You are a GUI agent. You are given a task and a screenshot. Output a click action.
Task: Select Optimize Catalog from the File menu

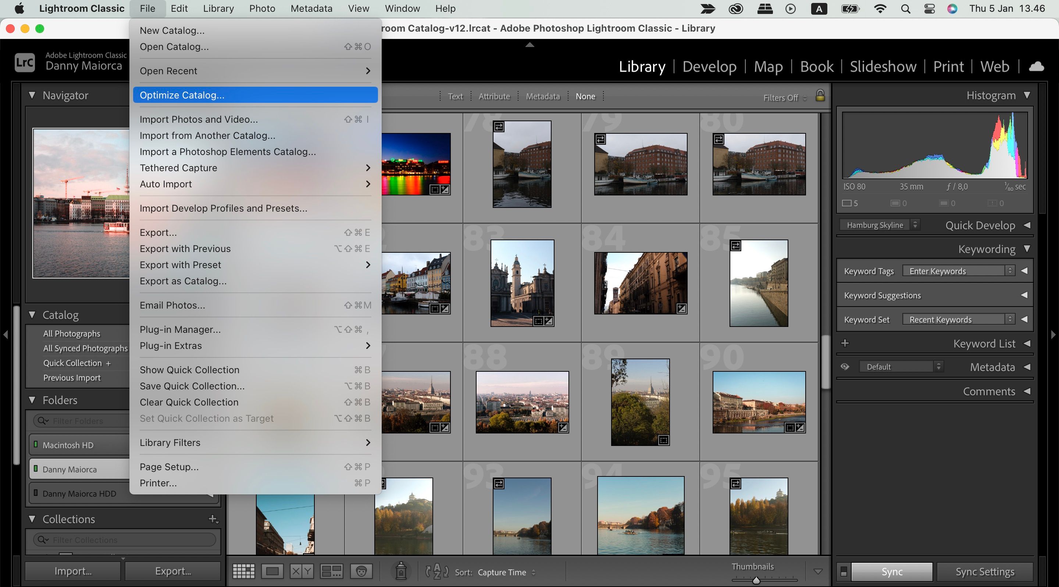click(x=182, y=95)
